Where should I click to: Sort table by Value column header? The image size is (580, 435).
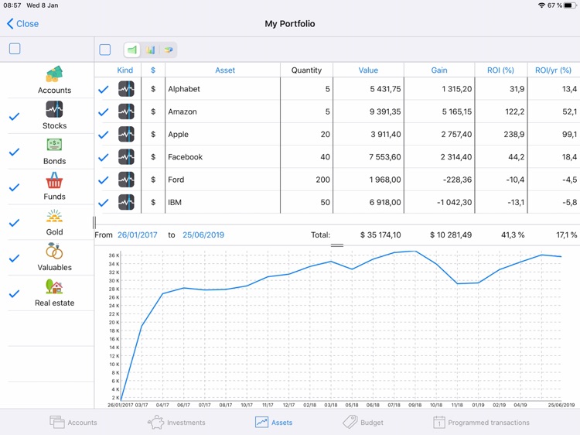(x=368, y=70)
